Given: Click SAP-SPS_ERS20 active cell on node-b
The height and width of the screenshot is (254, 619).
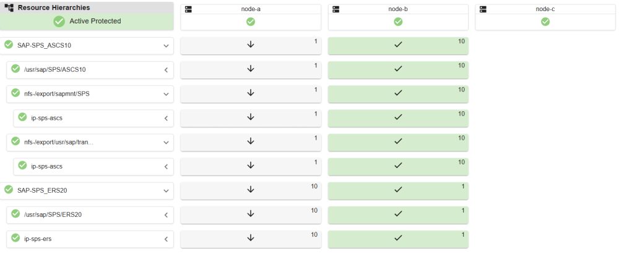Looking at the screenshot, I should pos(398,190).
